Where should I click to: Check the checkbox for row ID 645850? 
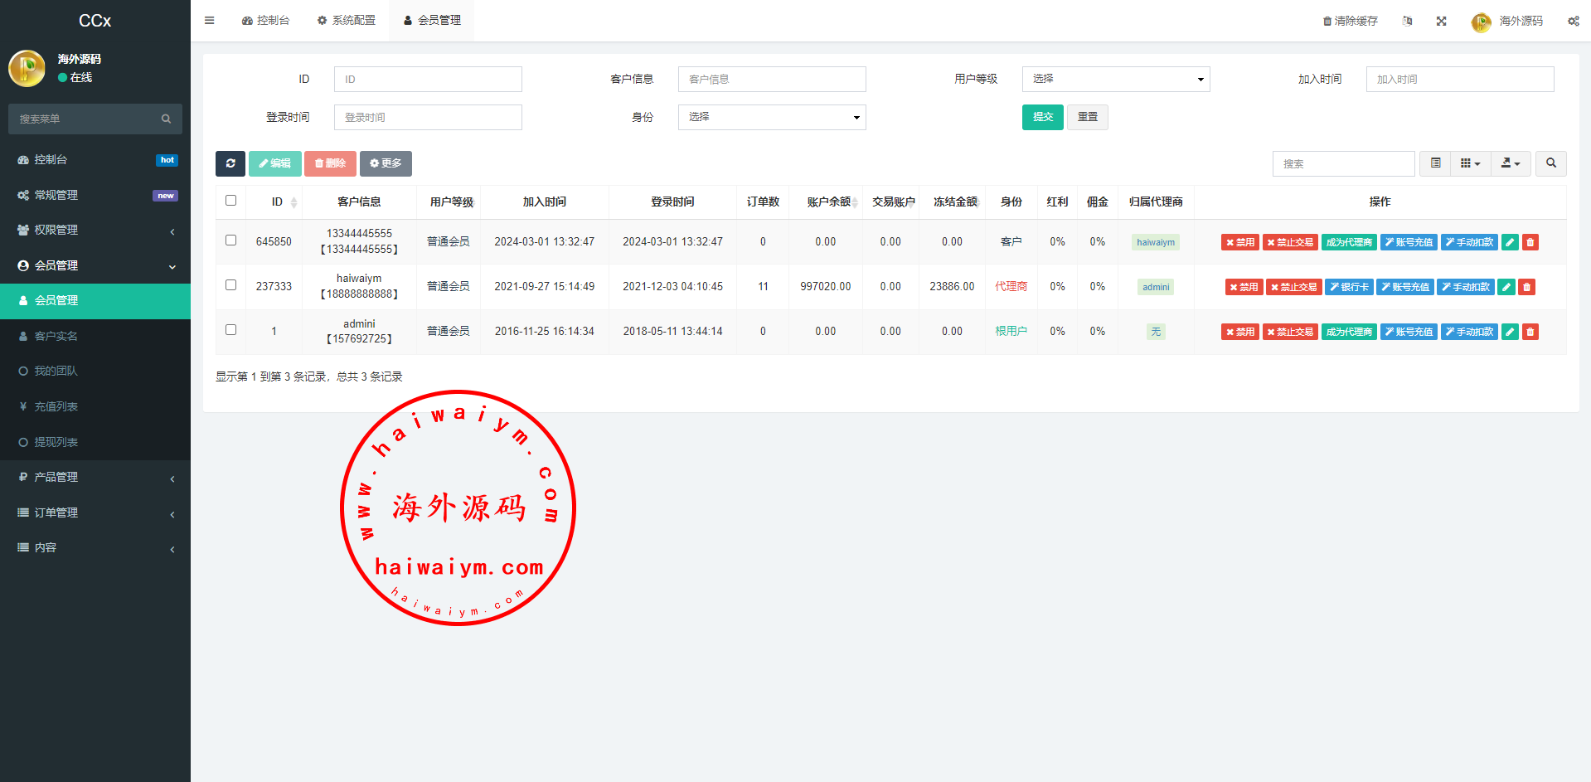(230, 240)
